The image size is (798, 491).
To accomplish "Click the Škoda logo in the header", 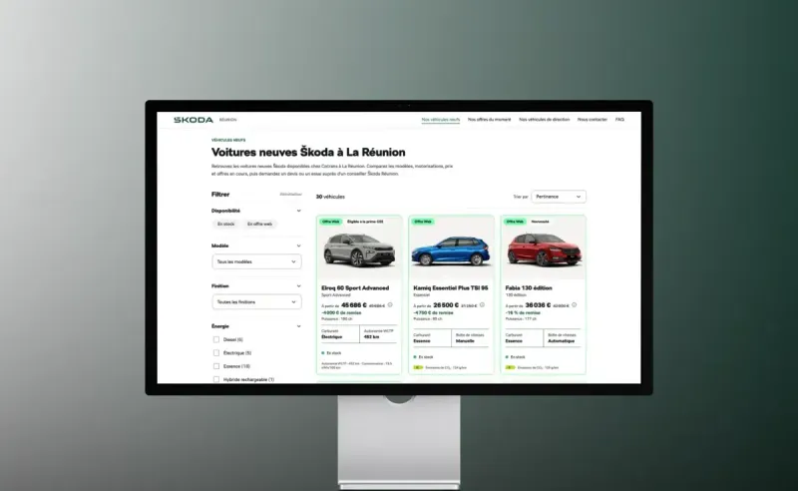I will (x=194, y=120).
